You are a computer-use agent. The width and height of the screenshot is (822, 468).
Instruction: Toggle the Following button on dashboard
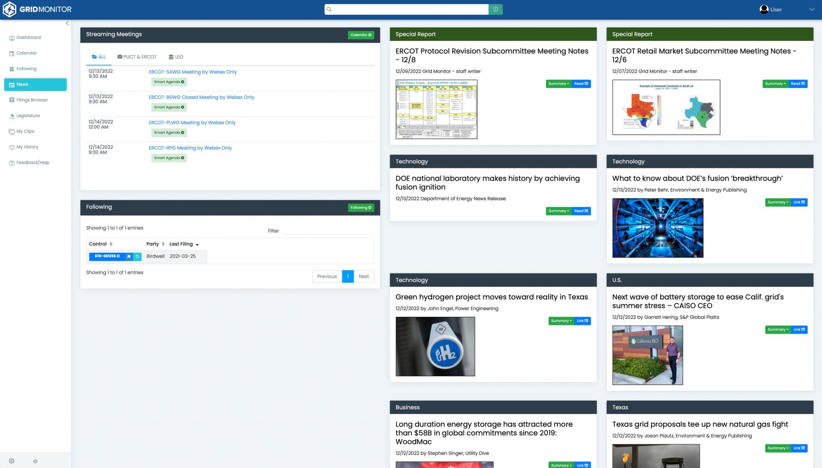click(x=361, y=207)
